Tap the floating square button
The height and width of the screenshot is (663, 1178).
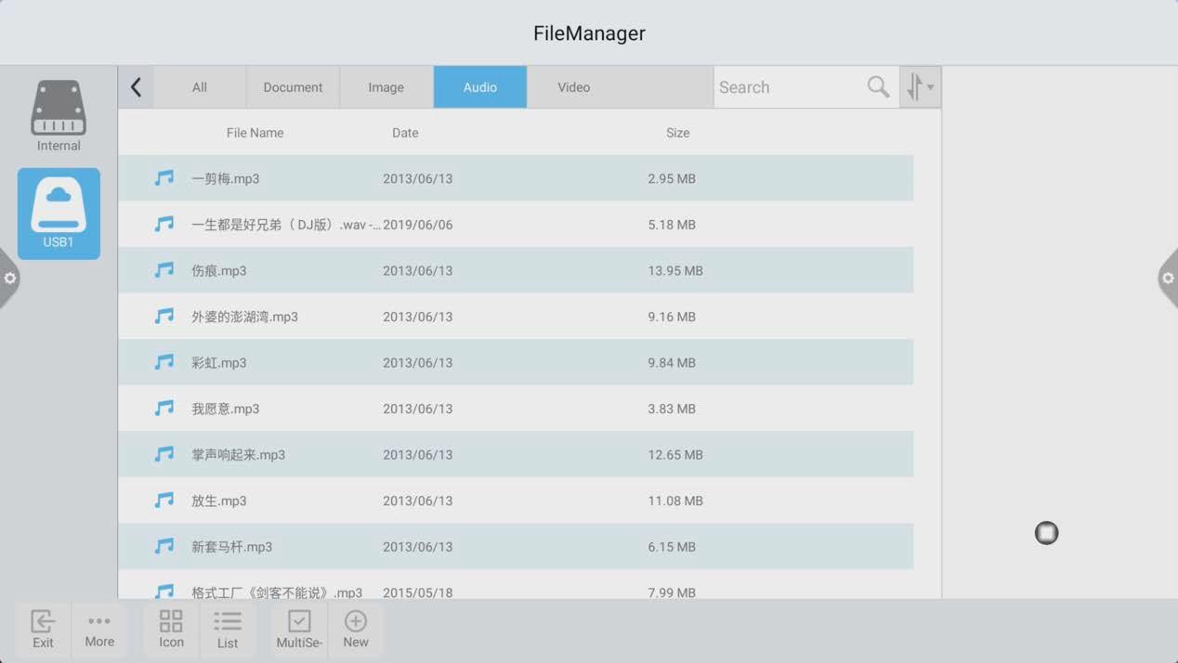coord(1046,533)
